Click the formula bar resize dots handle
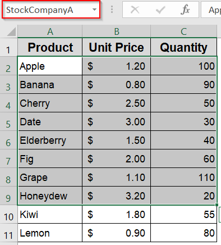 [112, 10]
